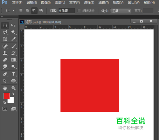The width and height of the screenshot is (159, 140).
Task: Toggle Quick Mask mode
Action: (x=5, y=109)
